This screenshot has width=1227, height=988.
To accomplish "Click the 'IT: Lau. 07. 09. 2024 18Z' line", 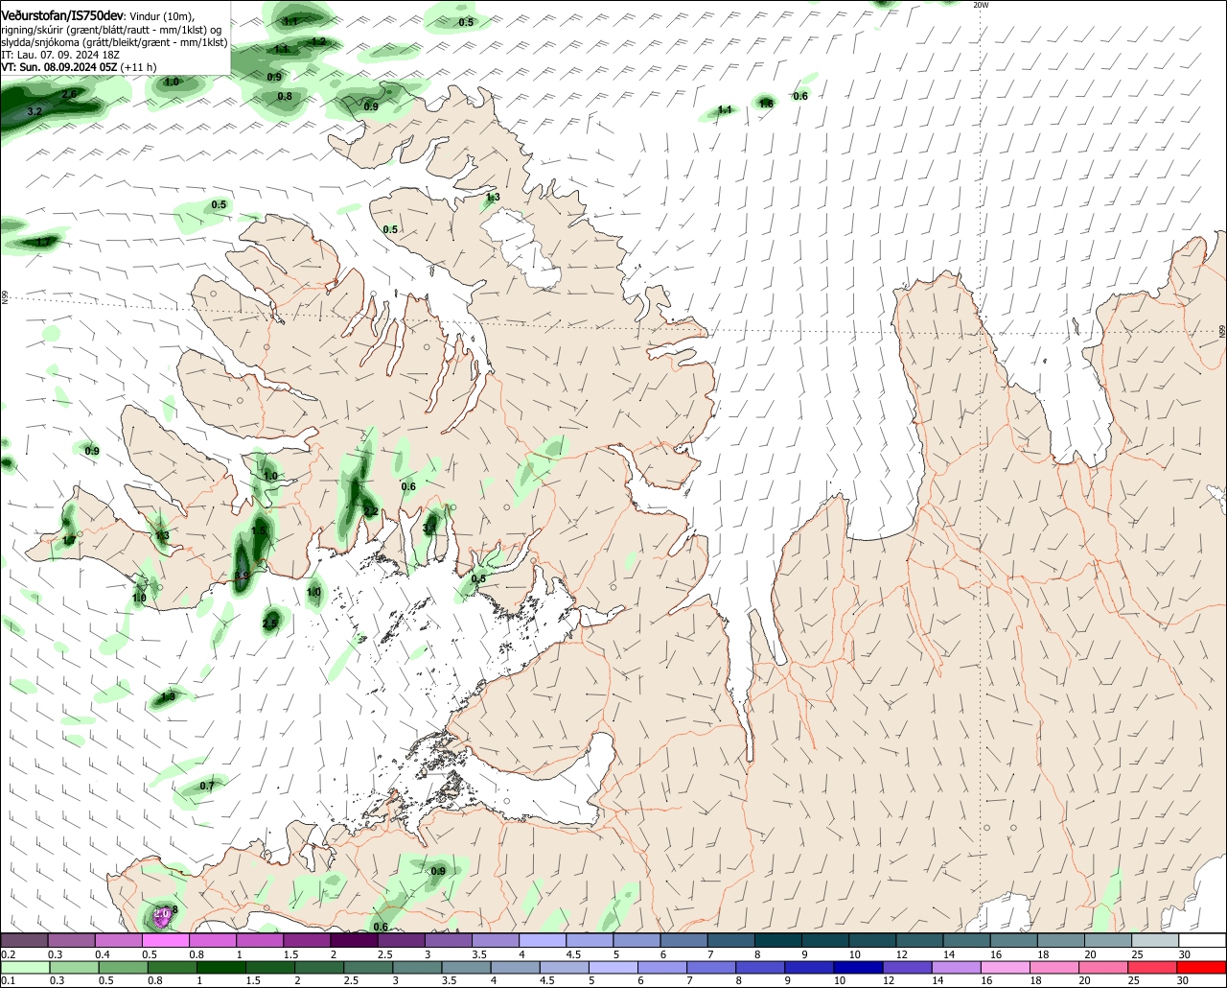I will coord(60,55).
